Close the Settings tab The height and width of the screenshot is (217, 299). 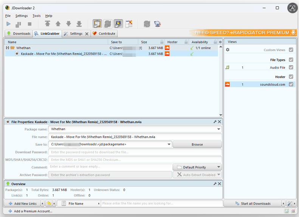click(x=87, y=34)
